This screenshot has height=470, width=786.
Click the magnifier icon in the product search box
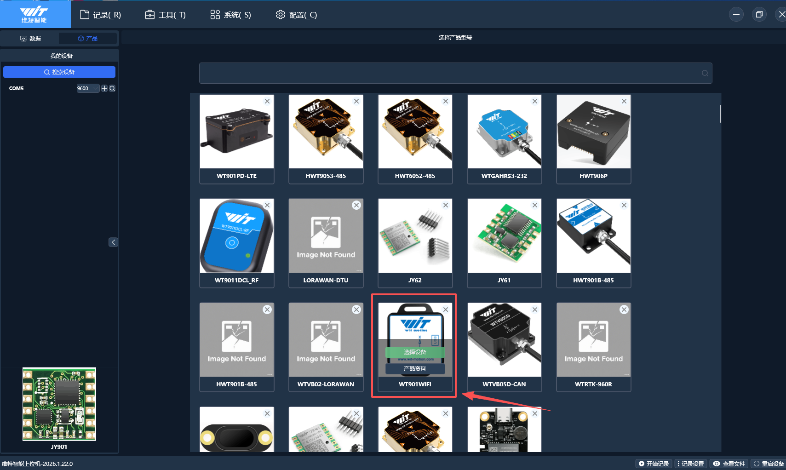coord(705,73)
